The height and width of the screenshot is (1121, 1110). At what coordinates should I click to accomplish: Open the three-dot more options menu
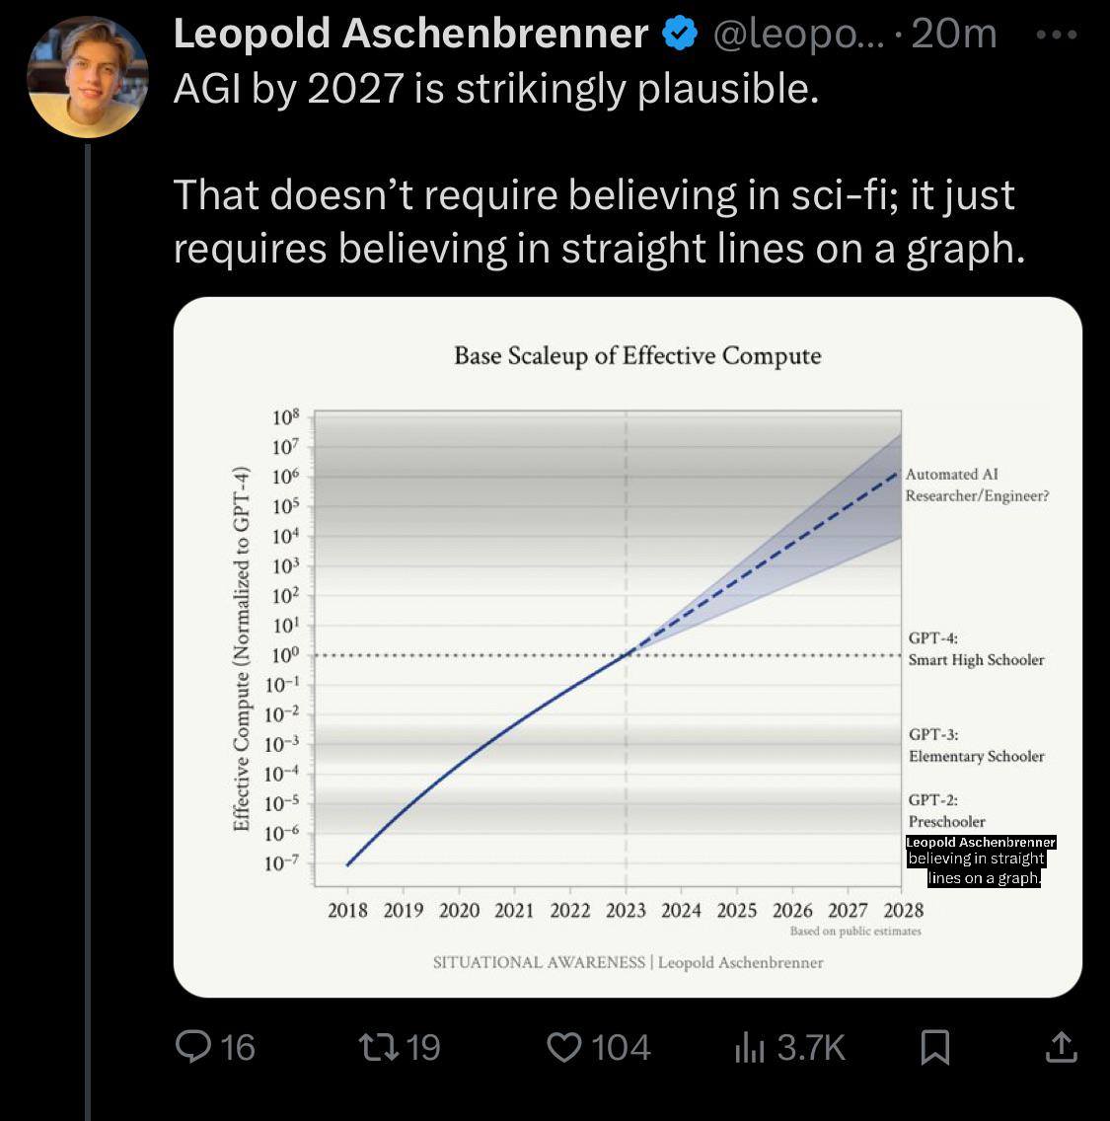tap(1057, 34)
